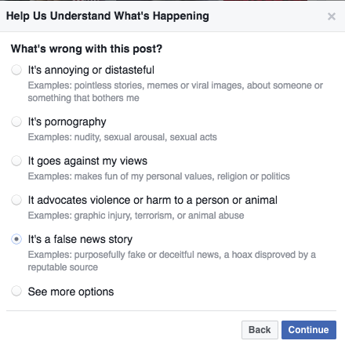
Task: Click the "It goes against my views" label text
Action: (88, 161)
